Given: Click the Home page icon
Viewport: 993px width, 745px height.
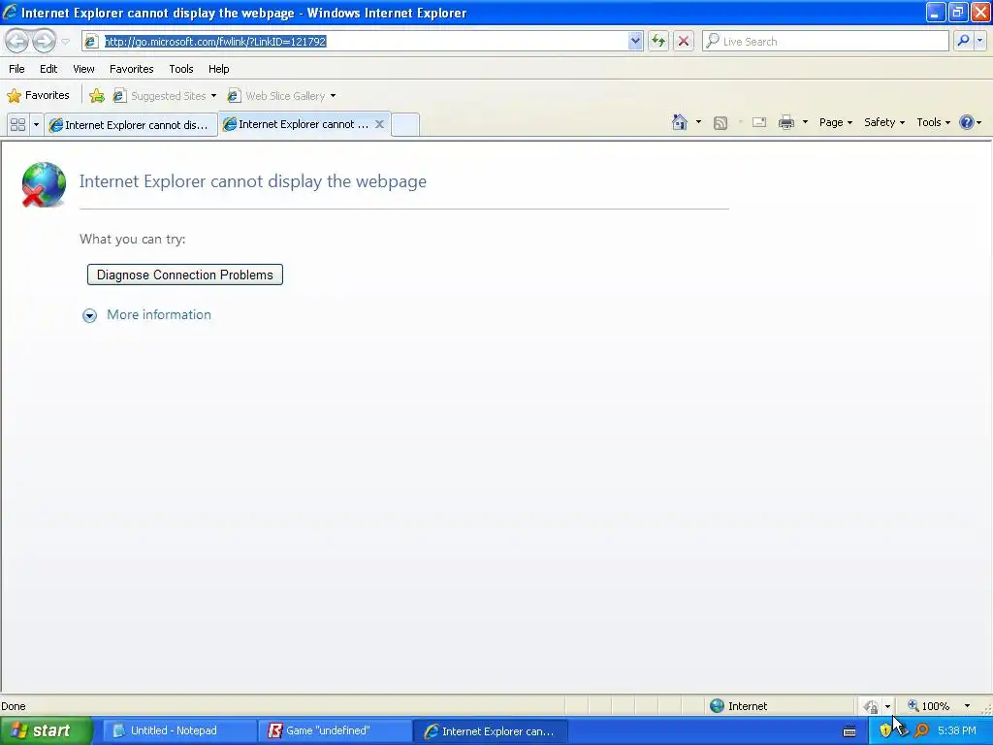Looking at the screenshot, I should pyautogui.click(x=680, y=122).
